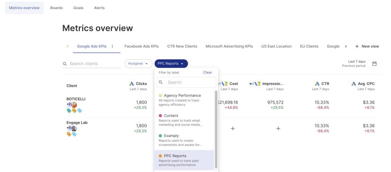Click magnifier icon in label filter search
The width and height of the screenshot is (391, 172).
(161, 82)
